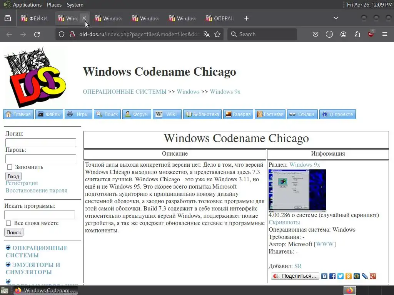Share on LiveJournal pencil icon
This screenshot has height=295, width=394.
pos(365,276)
